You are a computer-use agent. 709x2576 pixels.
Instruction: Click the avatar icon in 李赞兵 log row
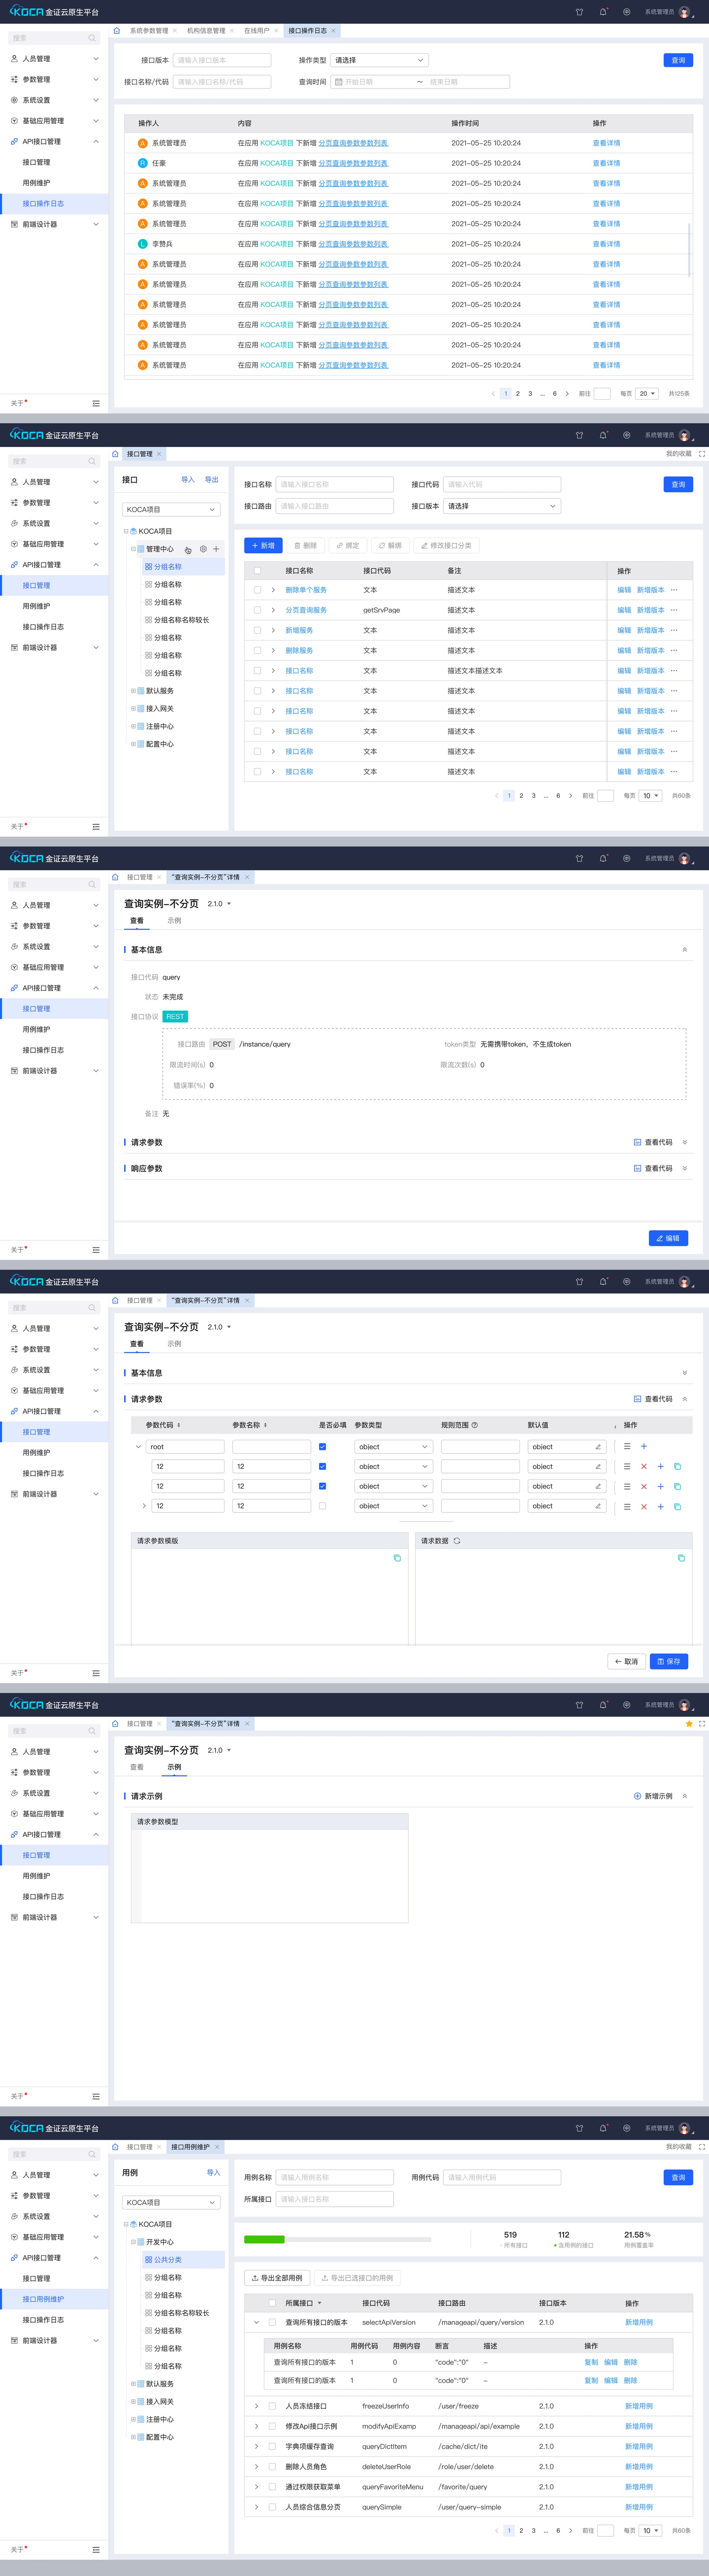click(142, 244)
